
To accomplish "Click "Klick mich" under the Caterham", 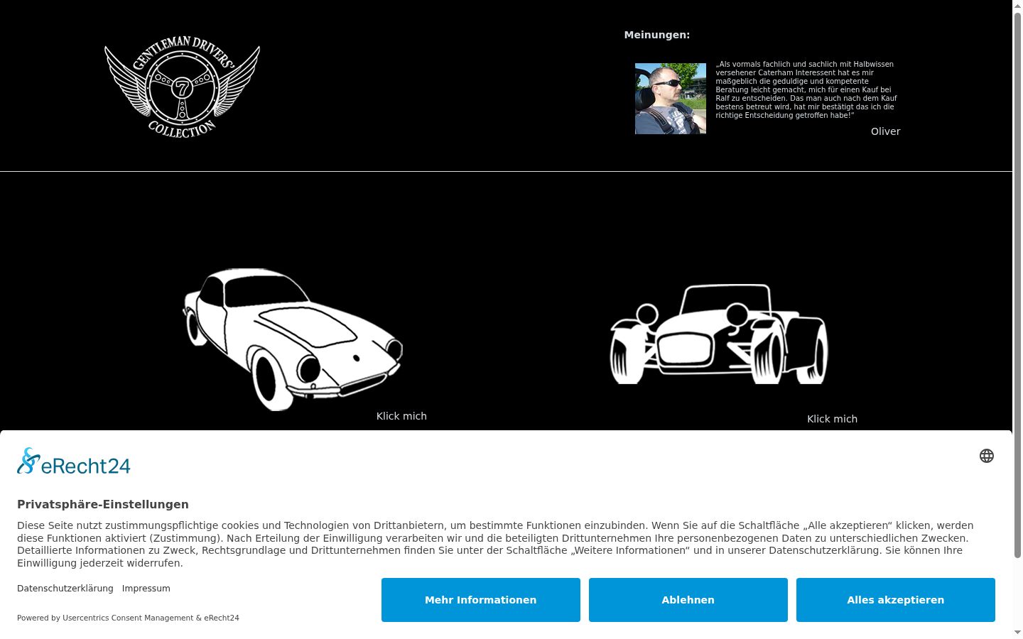I will [x=832, y=419].
